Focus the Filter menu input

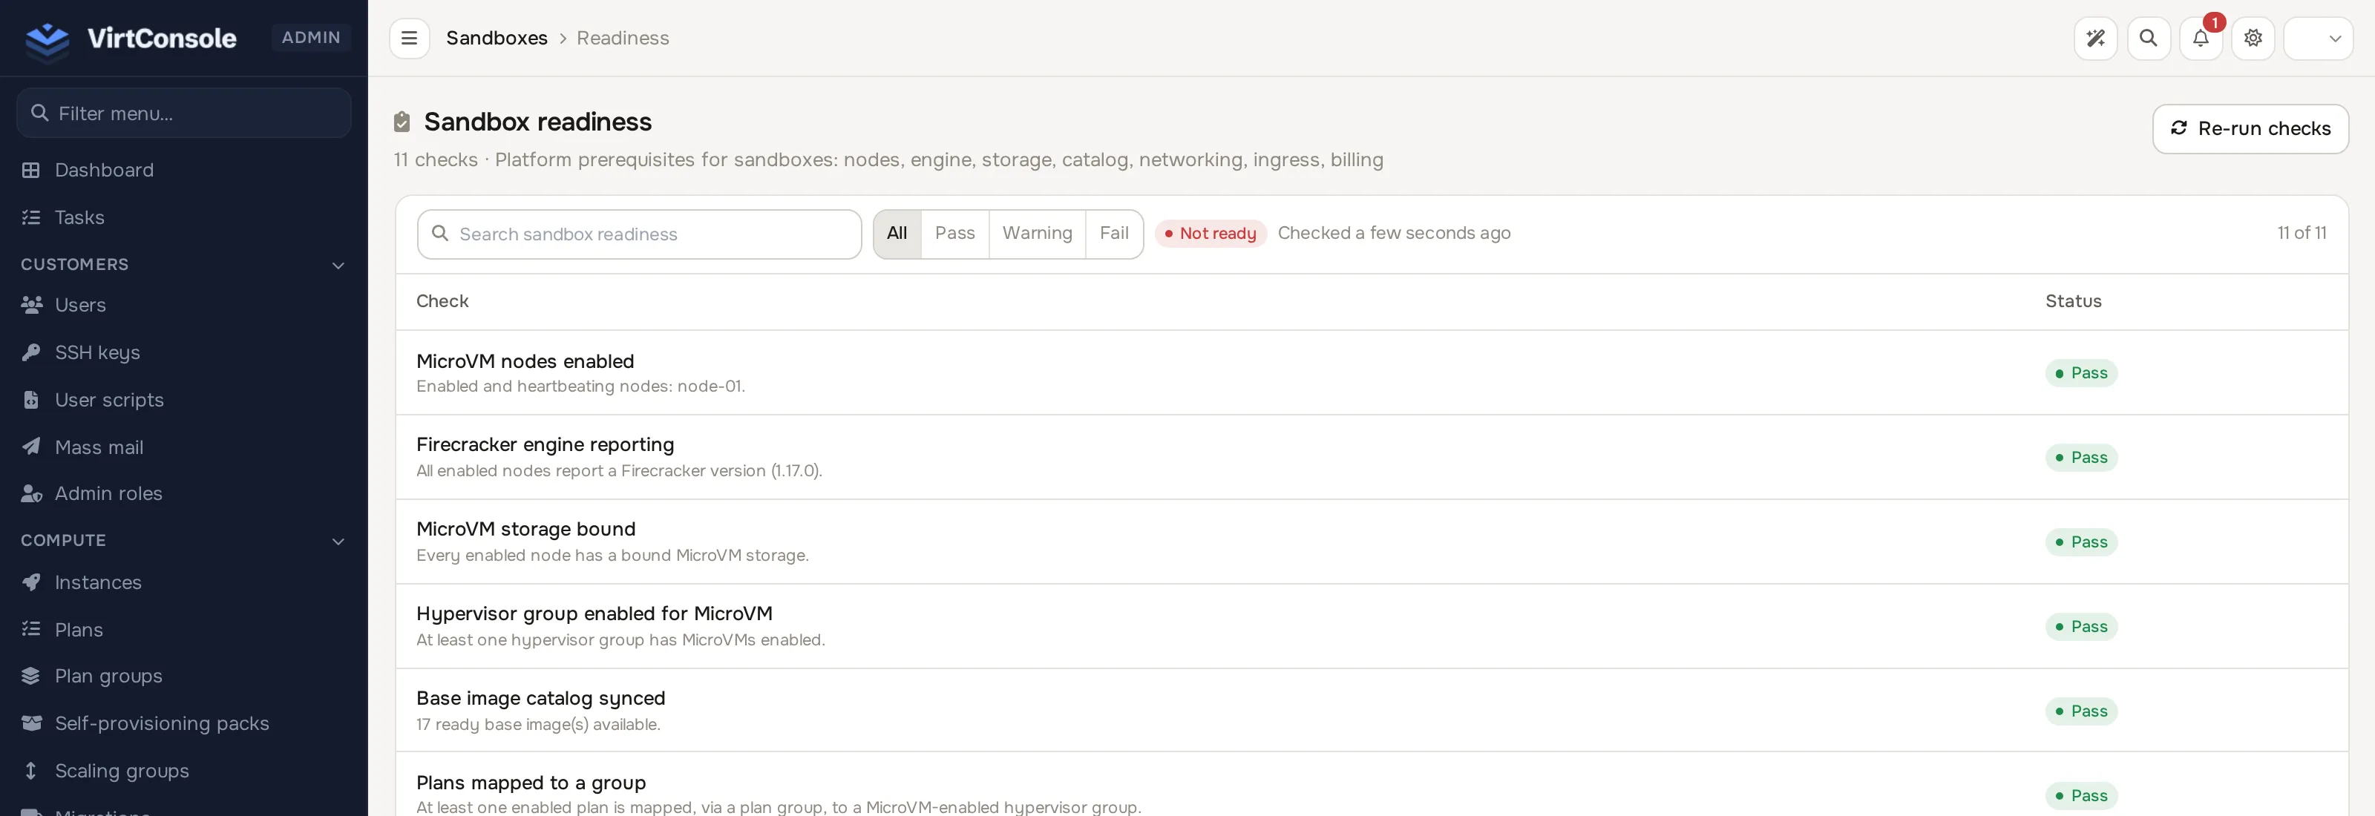(183, 113)
